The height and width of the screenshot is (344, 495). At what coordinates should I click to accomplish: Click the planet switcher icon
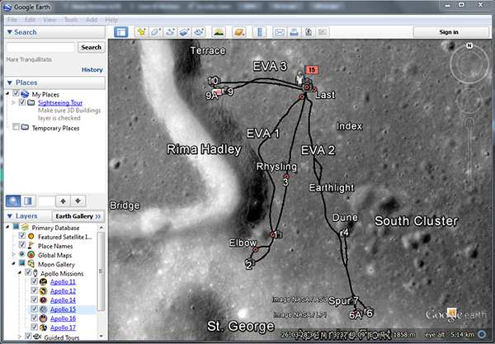239,32
